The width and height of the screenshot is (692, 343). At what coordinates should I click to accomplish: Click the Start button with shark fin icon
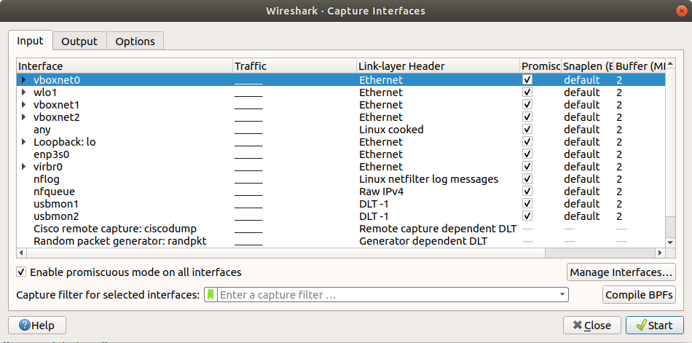tap(654, 325)
